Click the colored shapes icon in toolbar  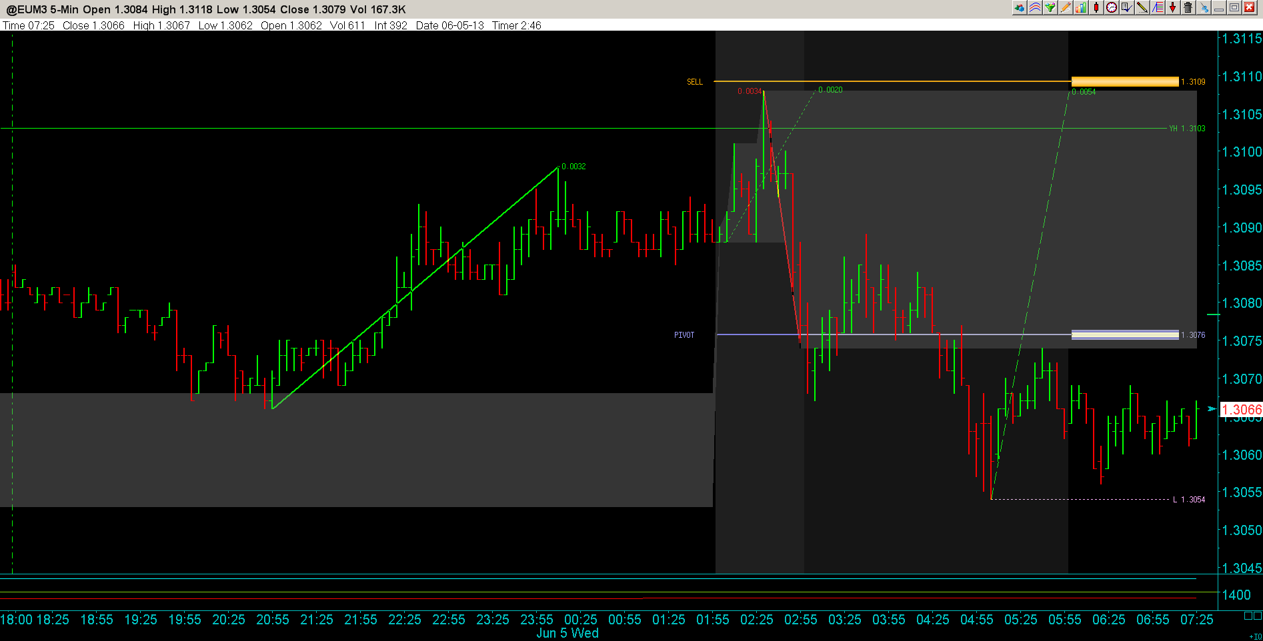(x=1019, y=8)
